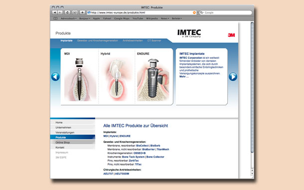The height and width of the screenshot is (190, 304).
Task: Focus the Google search field
Action: [226, 12]
